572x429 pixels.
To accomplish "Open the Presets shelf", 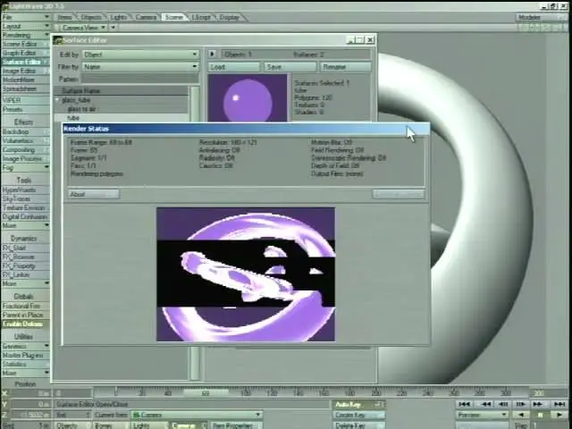I will (26, 109).
